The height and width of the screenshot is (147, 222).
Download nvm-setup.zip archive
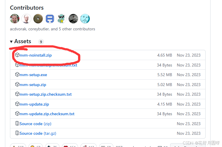pyautogui.click(x=33, y=85)
